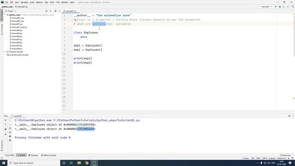Screen dimensions: 295x166
Task: Open UTF-8 encoding selector
Action: pyautogui.click(x=265, y=158)
